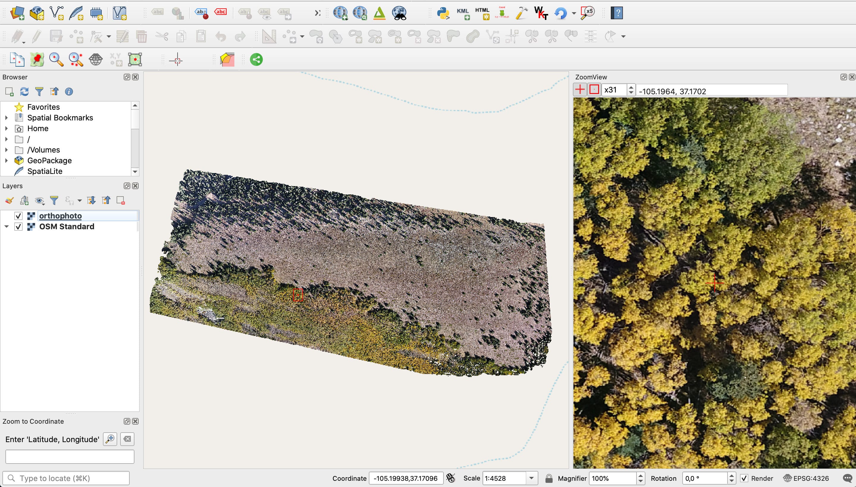Toggle visibility of orthophoto layer
The height and width of the screenshot is (487, 856).
tap(18, 216)
